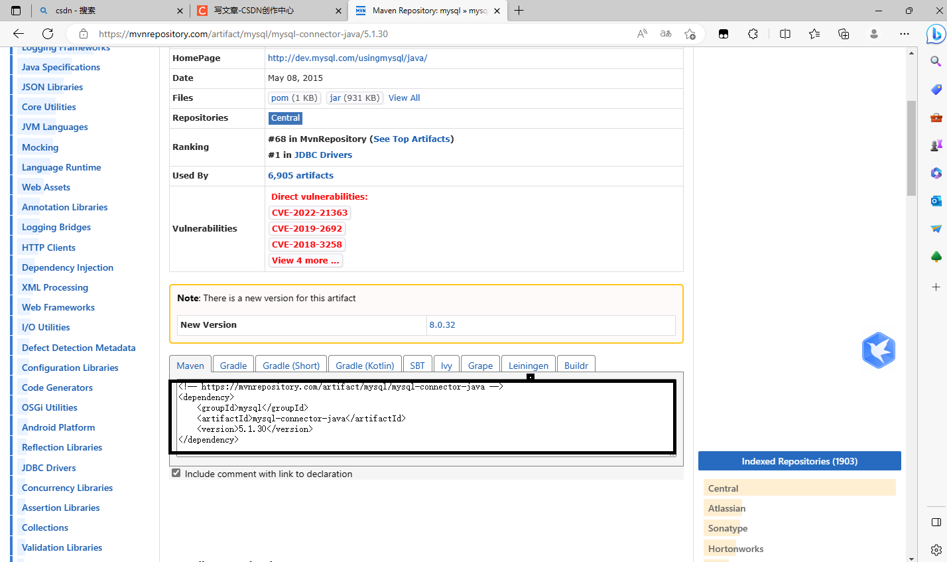
Task: Toggle sidebar visibility icon at bottom
Action: (x=936, y=522)
